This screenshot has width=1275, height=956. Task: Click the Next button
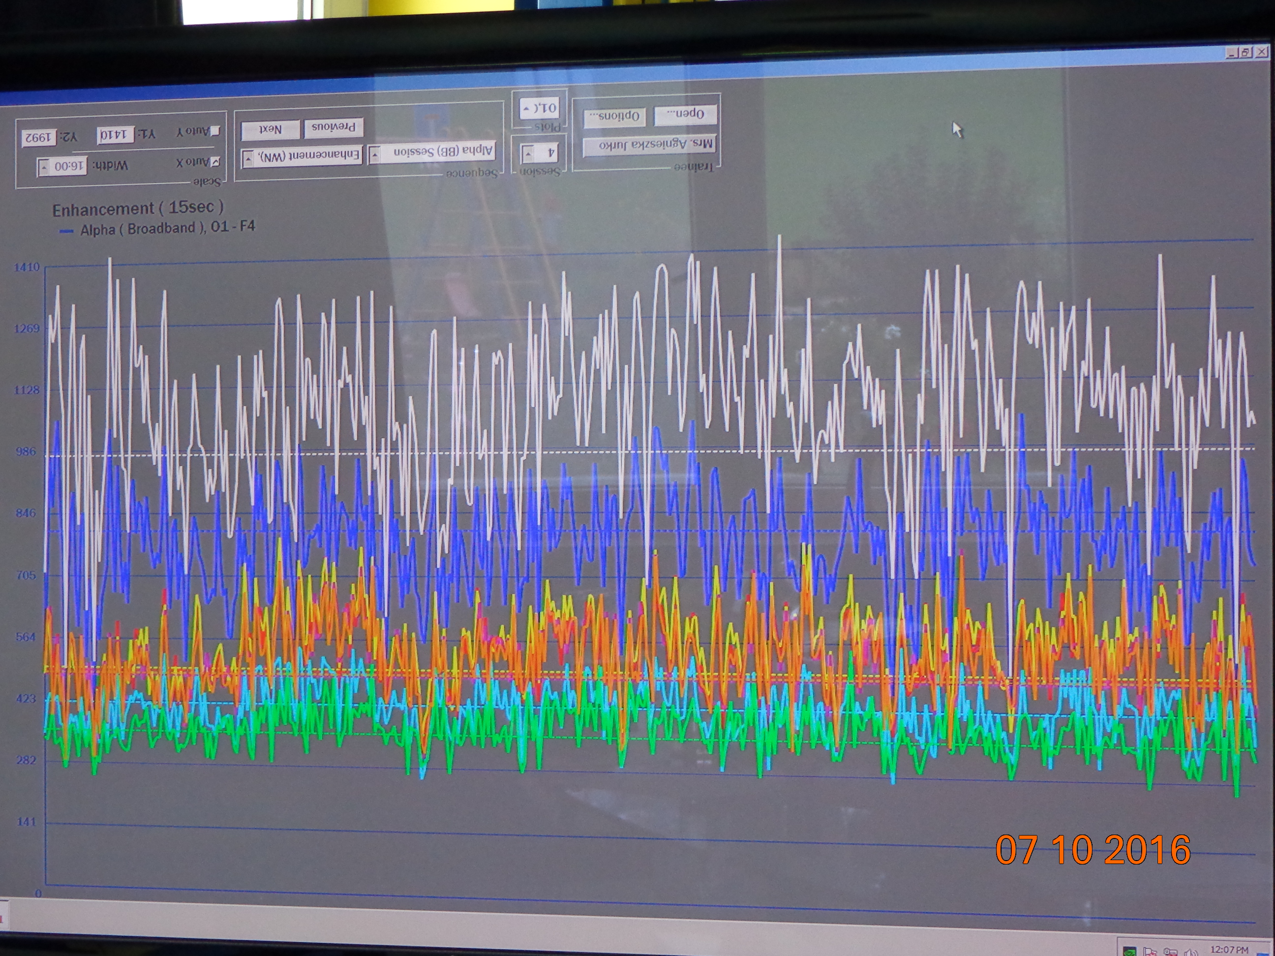click(x=271, y=130)
